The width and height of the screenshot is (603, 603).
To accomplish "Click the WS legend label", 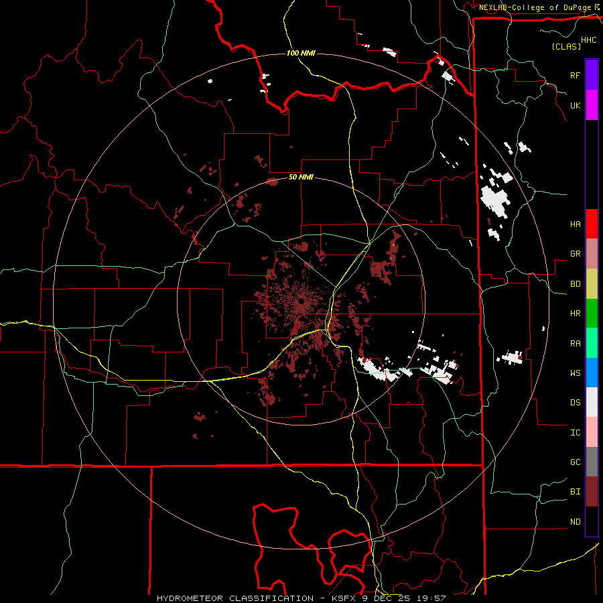I will [x=575, y=373].
